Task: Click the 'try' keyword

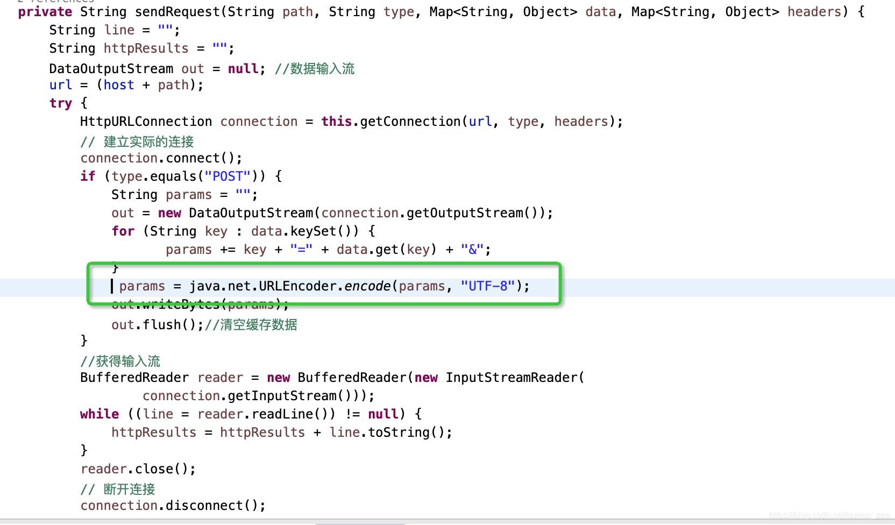Action: (x=61, y=103)
